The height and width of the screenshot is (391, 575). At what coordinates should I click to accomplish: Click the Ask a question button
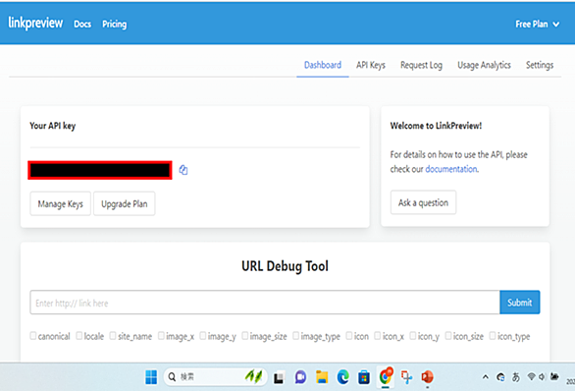(423, 202)
